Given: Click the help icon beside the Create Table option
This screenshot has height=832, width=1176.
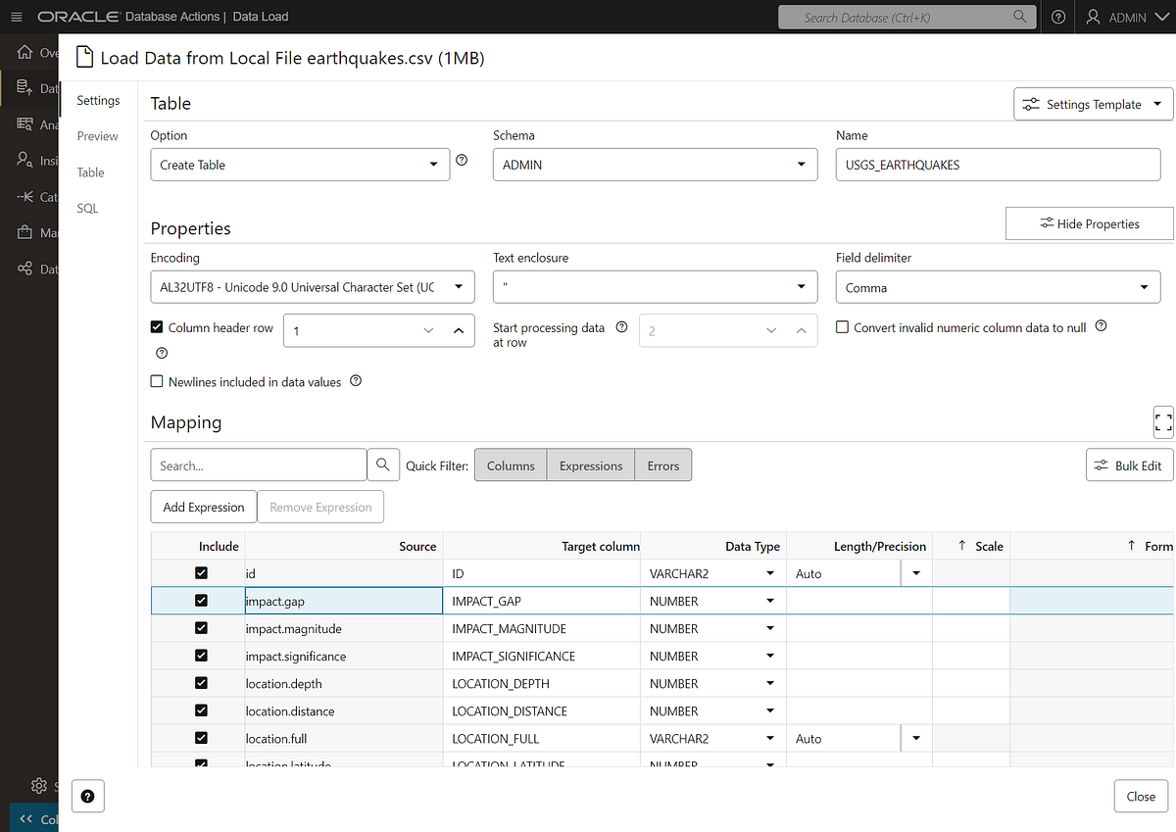Looking at the screenshot, I should click(x=462, y=160).
